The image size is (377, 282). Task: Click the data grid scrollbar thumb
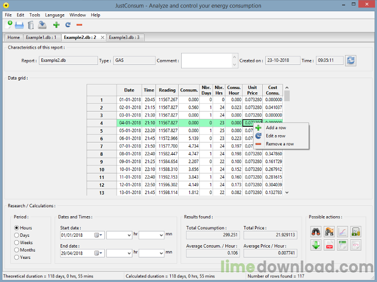point(286,96)
